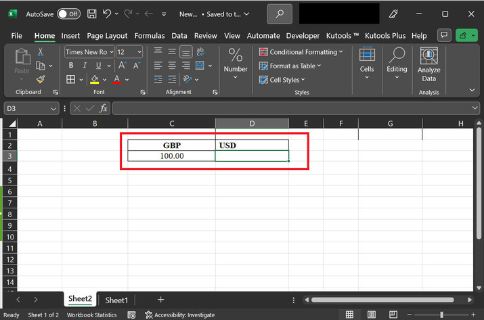Viewport: 484px width, 320px height.
Task: Go to the Review tab
Action: point(205,36)
